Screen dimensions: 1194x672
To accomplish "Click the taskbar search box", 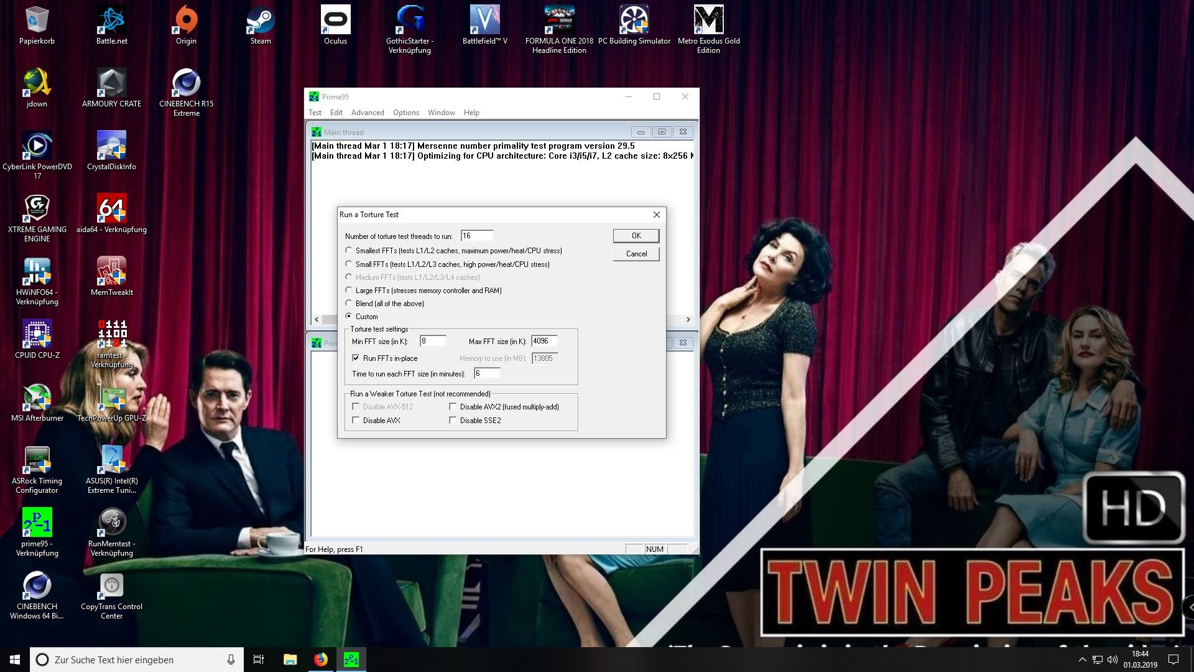I will [x=136, y=660].
